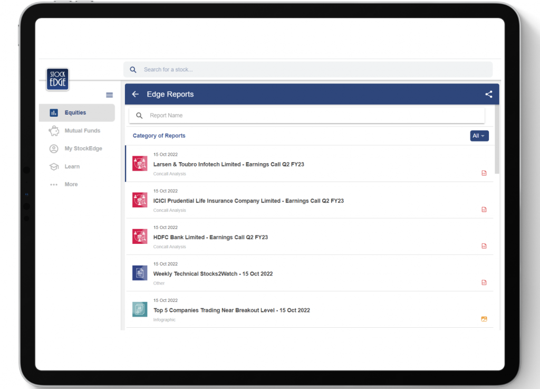Go back using the Edge Reports arrow
Image resolution: width=540 pixels, height=389 pixels.
click(x=136, y=94)
